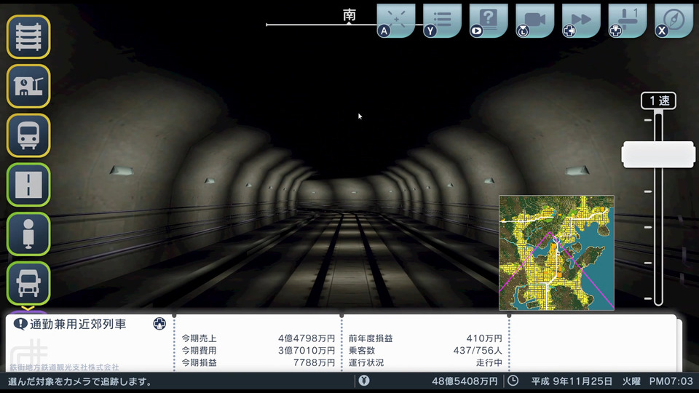
Task: Click the 1速 speed indicator
Action: point(658,100)
